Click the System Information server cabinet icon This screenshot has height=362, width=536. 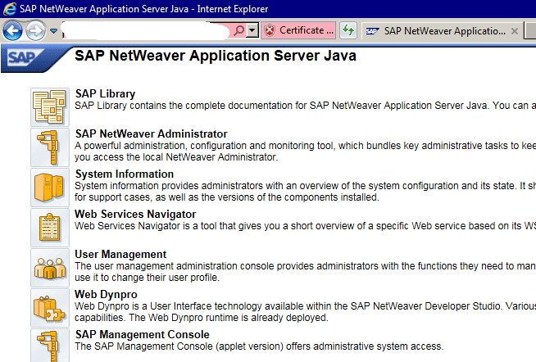point(50,188)
